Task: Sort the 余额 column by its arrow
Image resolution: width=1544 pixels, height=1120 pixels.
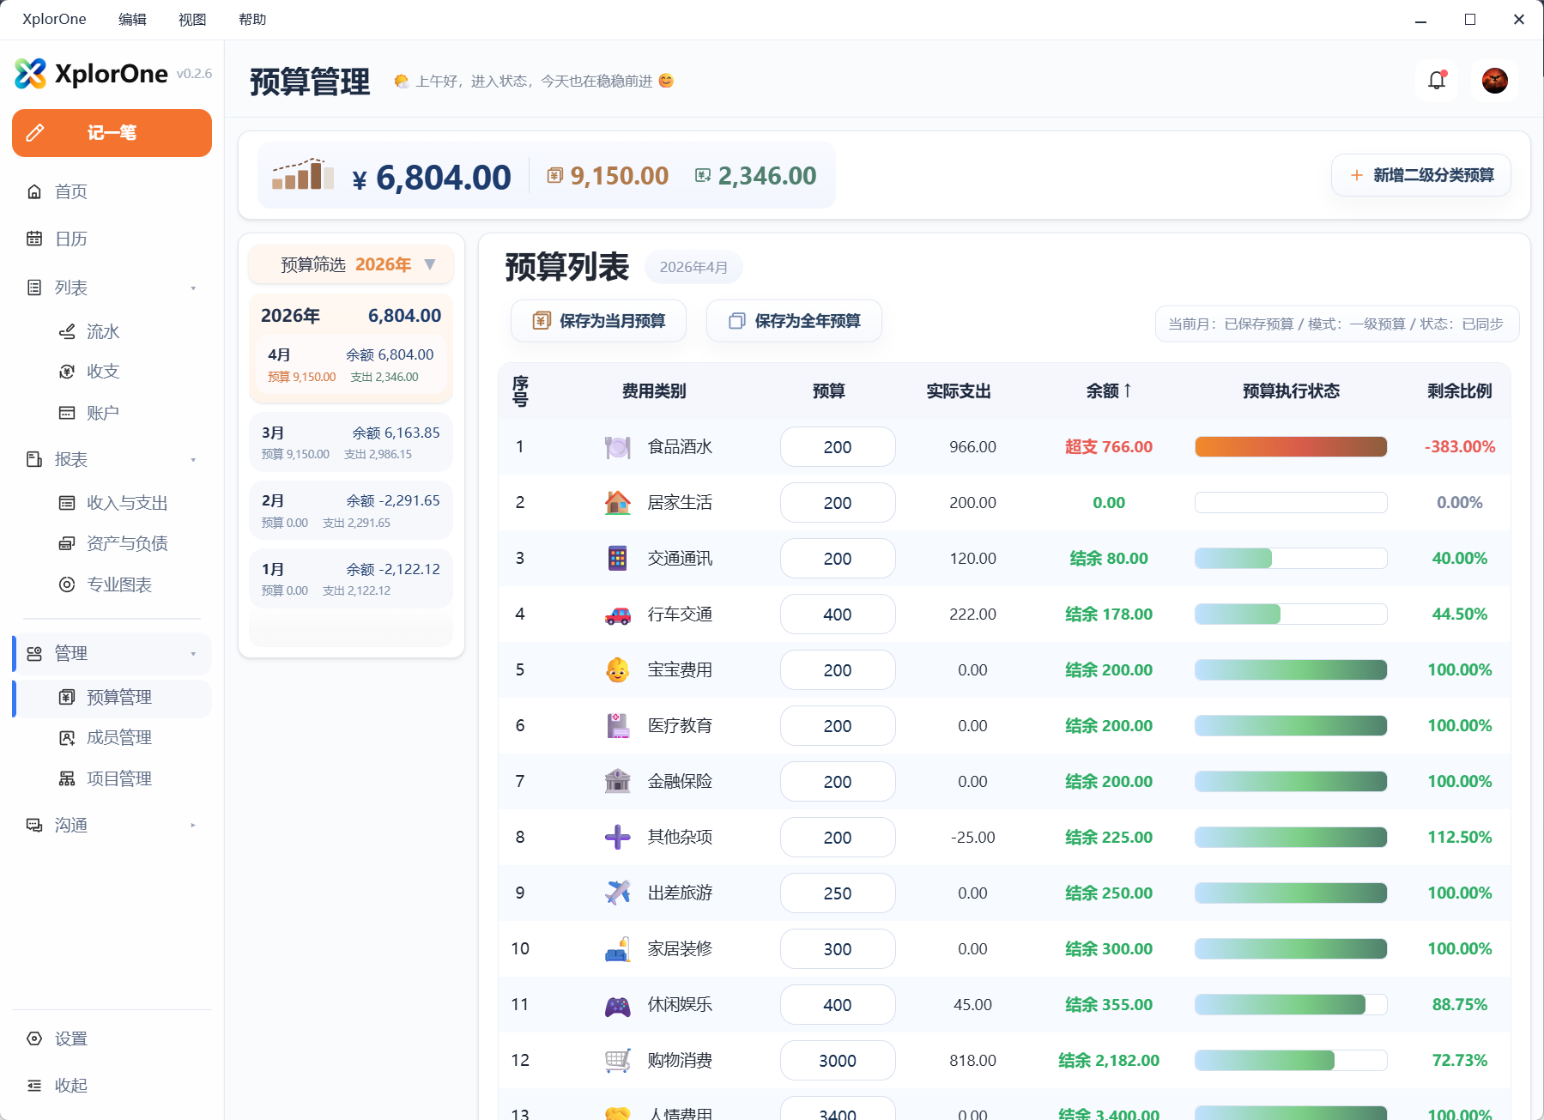Action: (1127, 390)
